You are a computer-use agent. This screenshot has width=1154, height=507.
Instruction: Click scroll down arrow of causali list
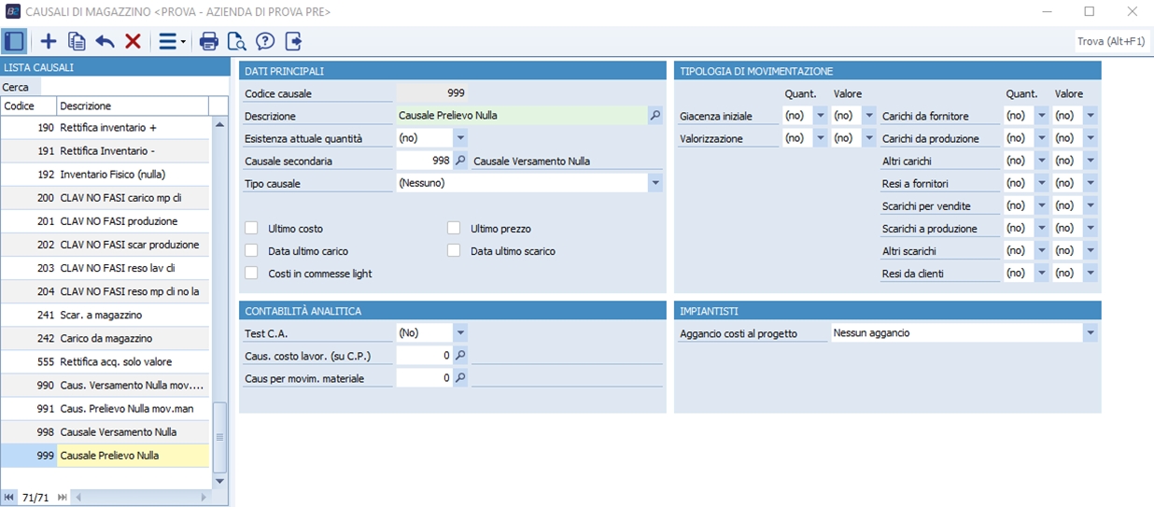point(220,481)
